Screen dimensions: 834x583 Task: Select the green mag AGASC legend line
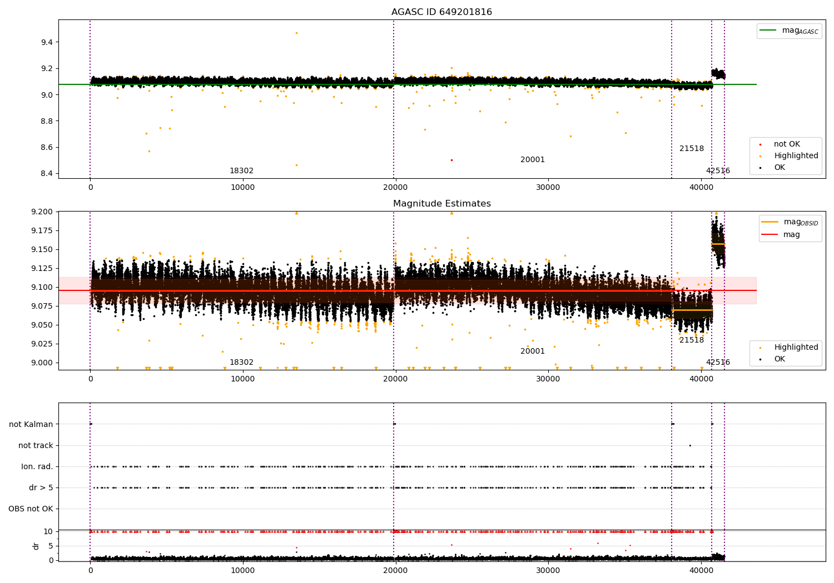pos(768,31)
